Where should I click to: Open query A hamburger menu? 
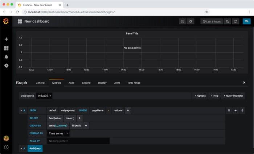click(229, 110)
